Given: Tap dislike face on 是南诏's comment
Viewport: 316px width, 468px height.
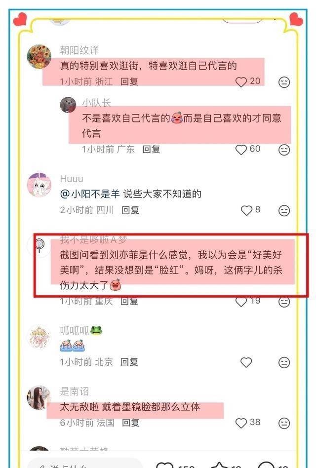Looking at the screenshot, I should point(284,423).
